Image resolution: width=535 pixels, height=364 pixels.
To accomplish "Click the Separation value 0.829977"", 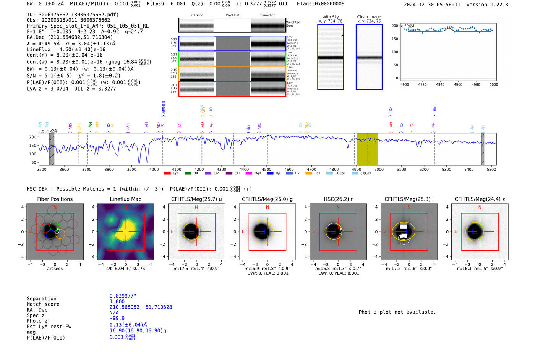I will [x=123, y=296].
